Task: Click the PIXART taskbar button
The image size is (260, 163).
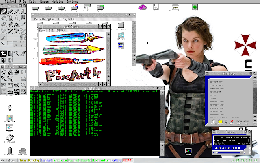Action: coord(128,161)
